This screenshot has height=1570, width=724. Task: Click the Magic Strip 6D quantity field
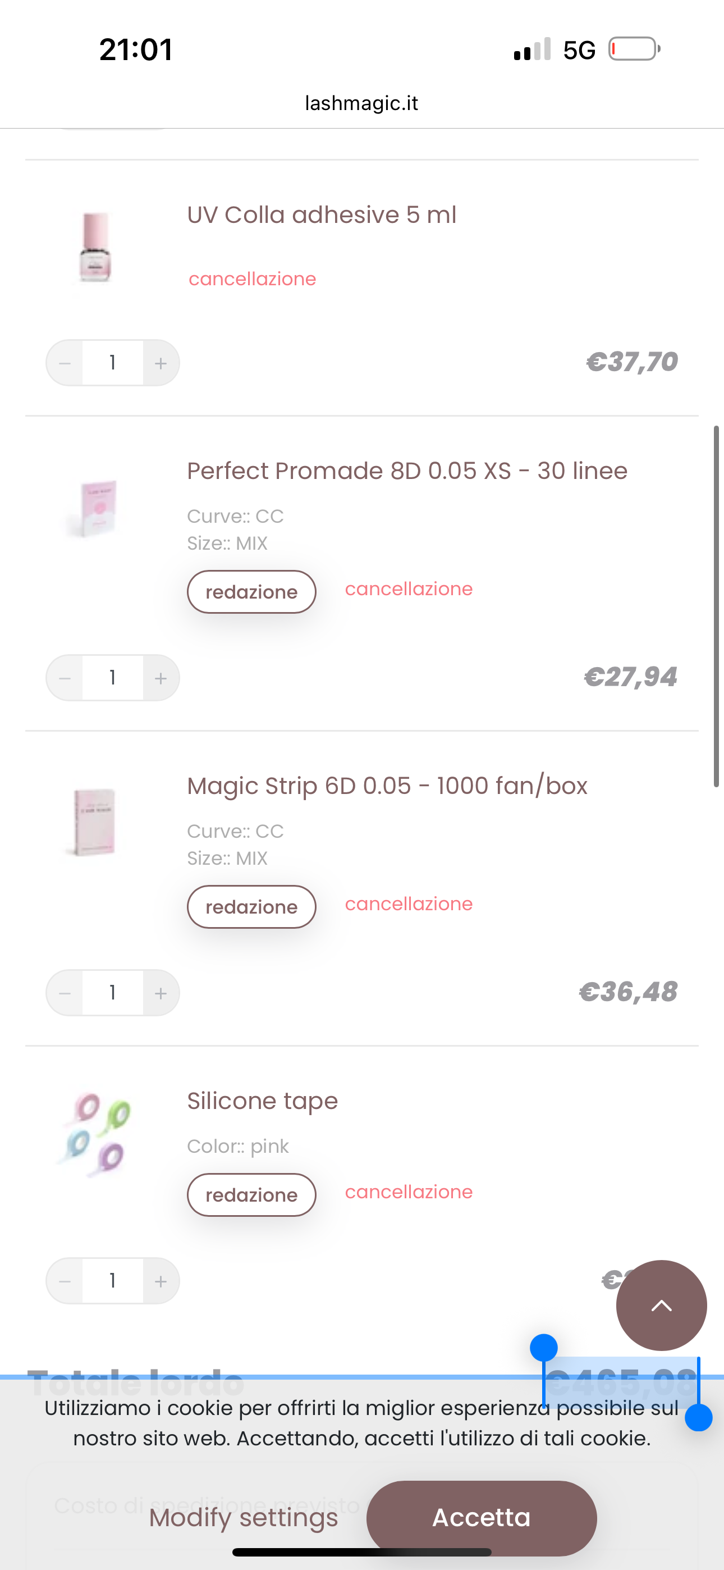tap(113, 993)
